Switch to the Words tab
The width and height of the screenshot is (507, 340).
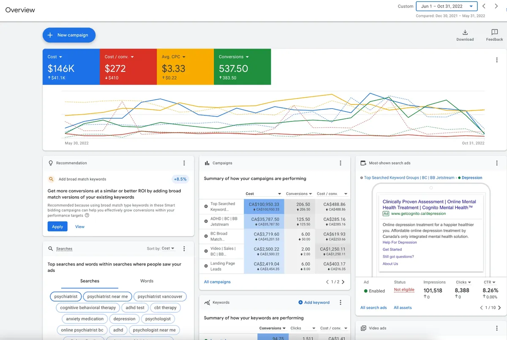tap(147, 281)
